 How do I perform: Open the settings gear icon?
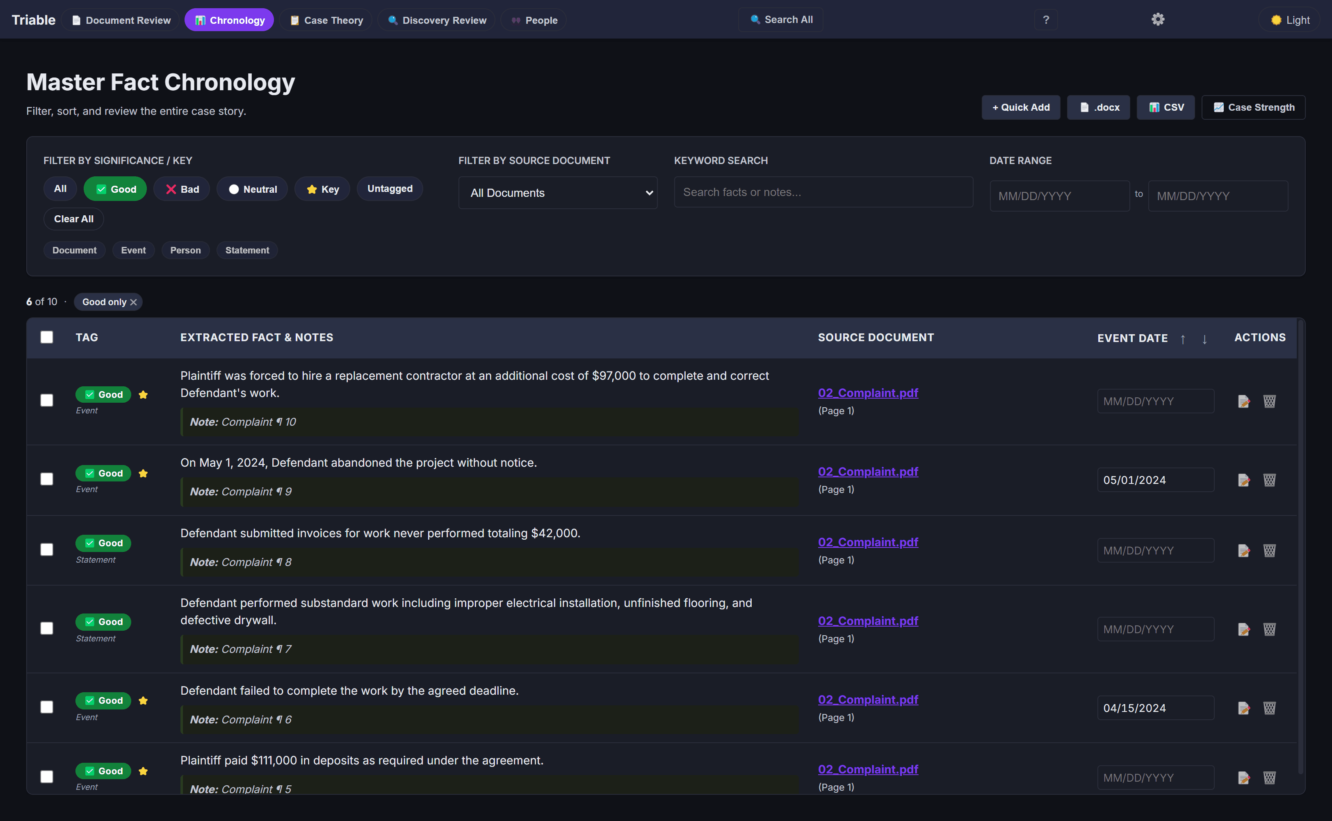(x=1158, y=20)
